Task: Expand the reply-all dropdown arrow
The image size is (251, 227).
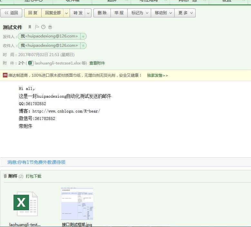Action: coord(67,13)
